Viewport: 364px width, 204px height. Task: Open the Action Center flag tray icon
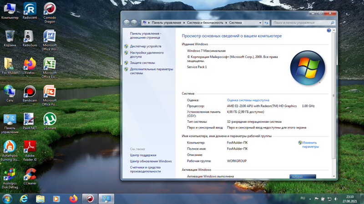pos(316,199)
